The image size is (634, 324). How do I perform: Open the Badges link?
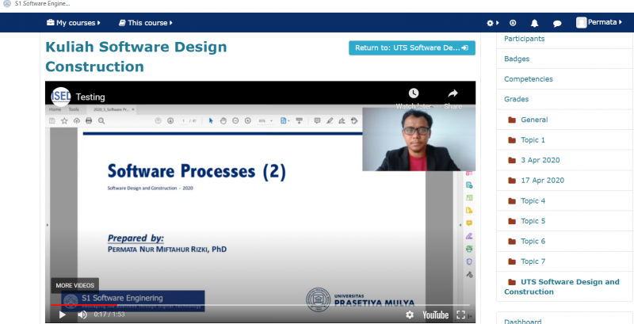517,59
